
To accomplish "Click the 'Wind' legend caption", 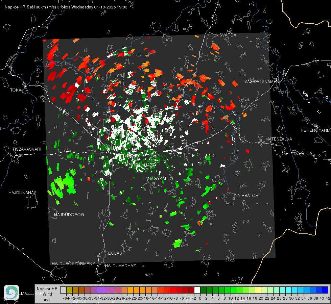I will point(47,294).
